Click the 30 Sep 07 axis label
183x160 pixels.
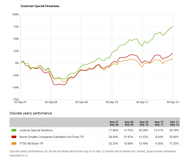click(20, 102)
